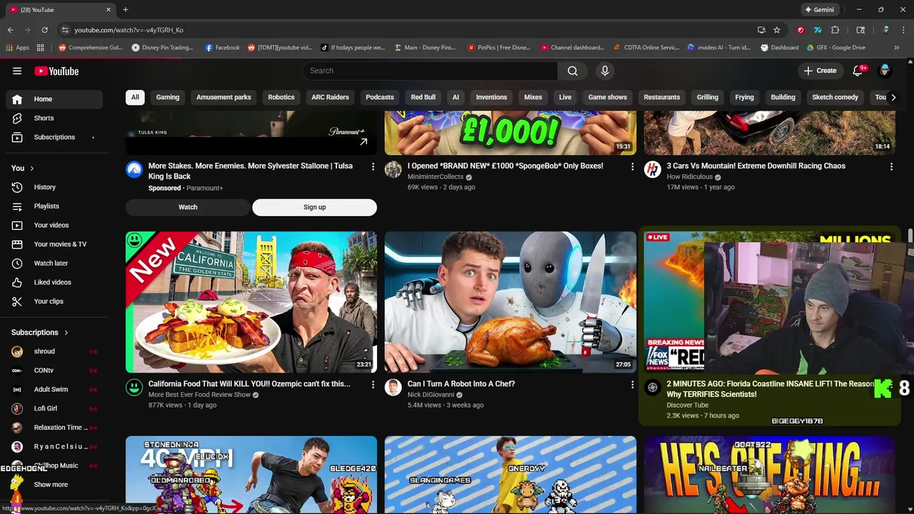The width and height of the screenshot is (914, 514).
Task: Open California Food video thumbnail
Action: [x=251, y=302]
